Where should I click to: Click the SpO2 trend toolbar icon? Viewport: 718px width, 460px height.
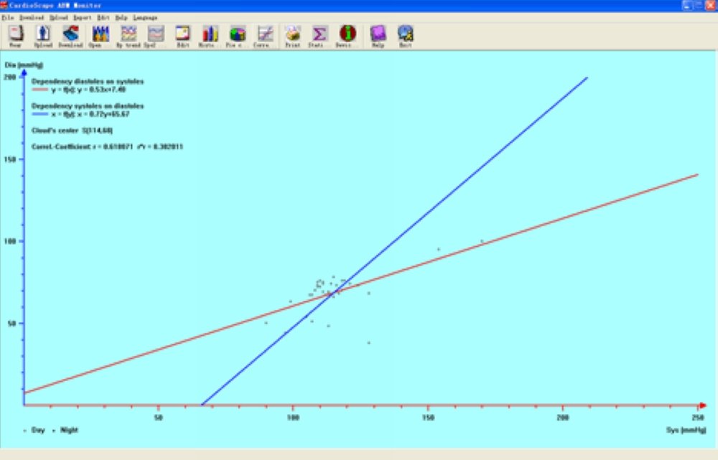pyautogui.click(x=156, y=37)
